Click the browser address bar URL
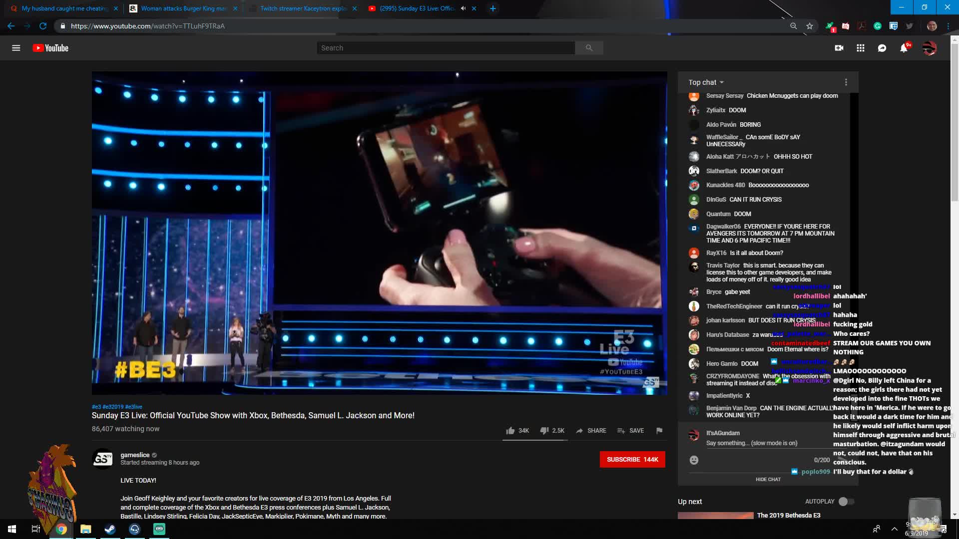Image resolution: width=959 pixels, height=539 pixels. [147, 26]
